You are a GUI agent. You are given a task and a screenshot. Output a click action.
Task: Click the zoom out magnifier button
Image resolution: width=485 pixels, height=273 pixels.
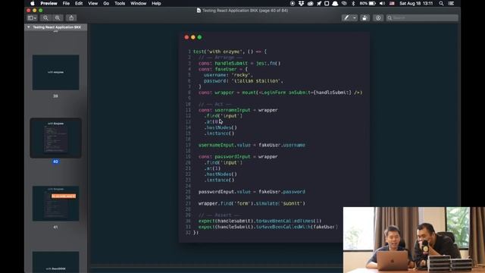coord(45,18)
